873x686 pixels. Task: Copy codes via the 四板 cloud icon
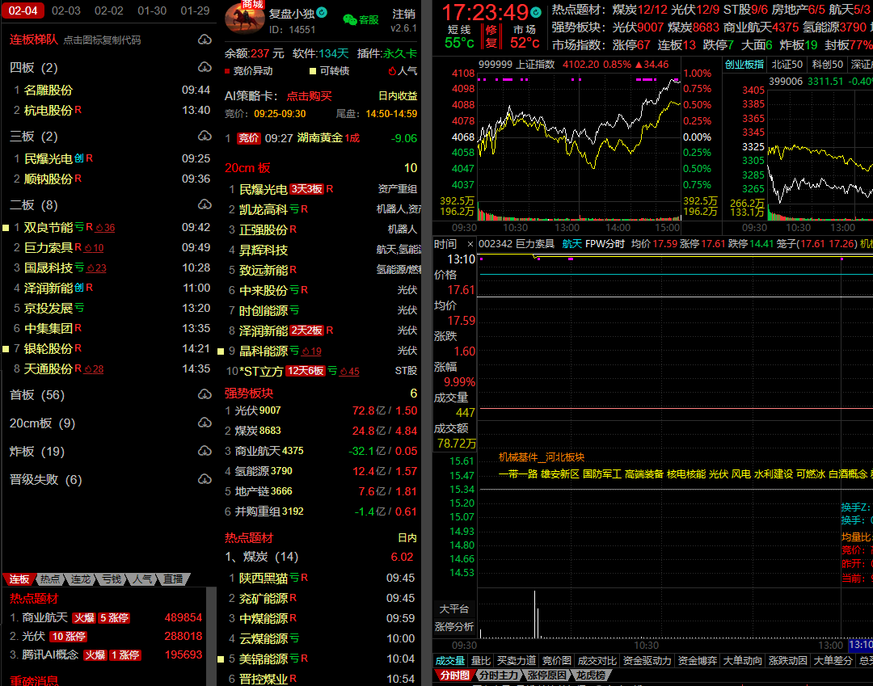(x=204, y=68)
